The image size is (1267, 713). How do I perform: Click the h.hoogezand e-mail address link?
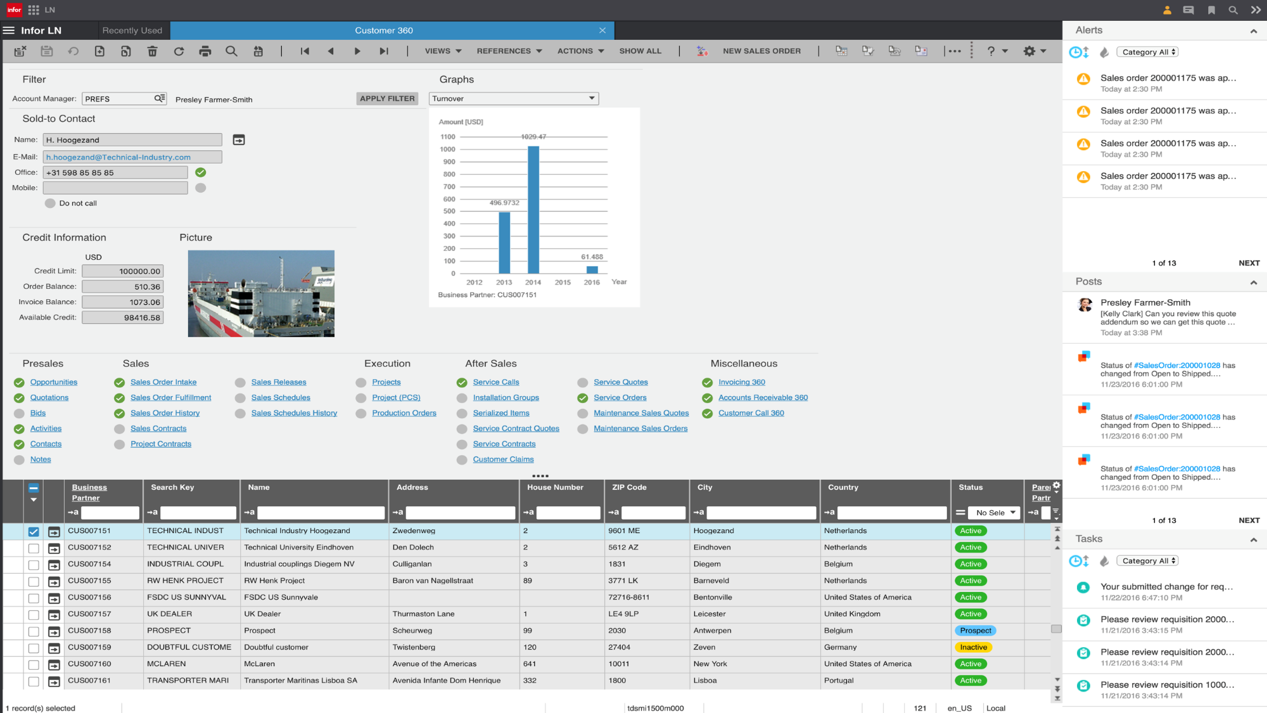click(118, 157)
